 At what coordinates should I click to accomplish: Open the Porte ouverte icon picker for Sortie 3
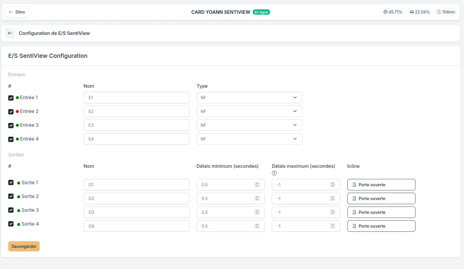coord(381,212)
